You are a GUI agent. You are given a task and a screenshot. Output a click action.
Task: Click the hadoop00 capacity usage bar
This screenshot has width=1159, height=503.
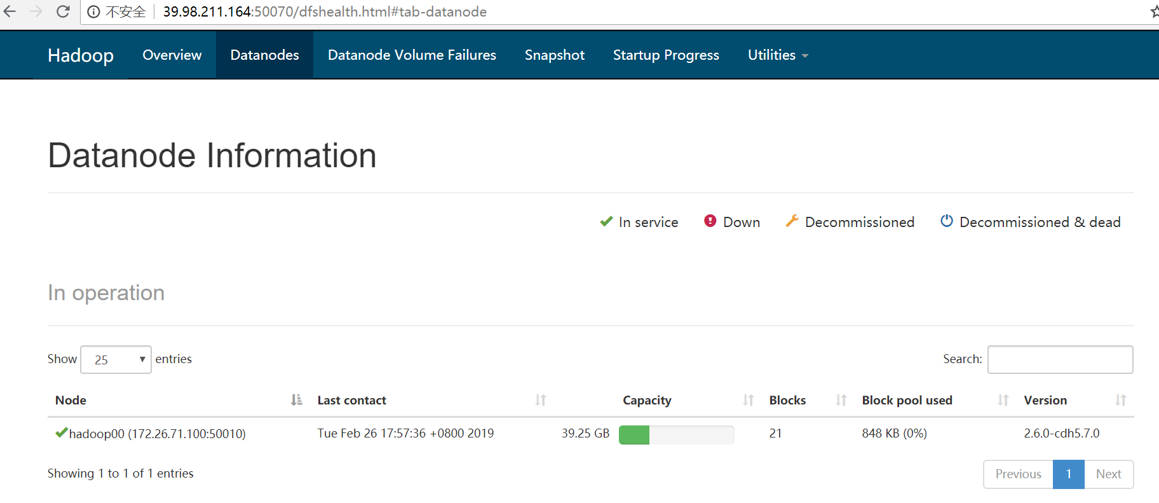click(x=676, y=435)
